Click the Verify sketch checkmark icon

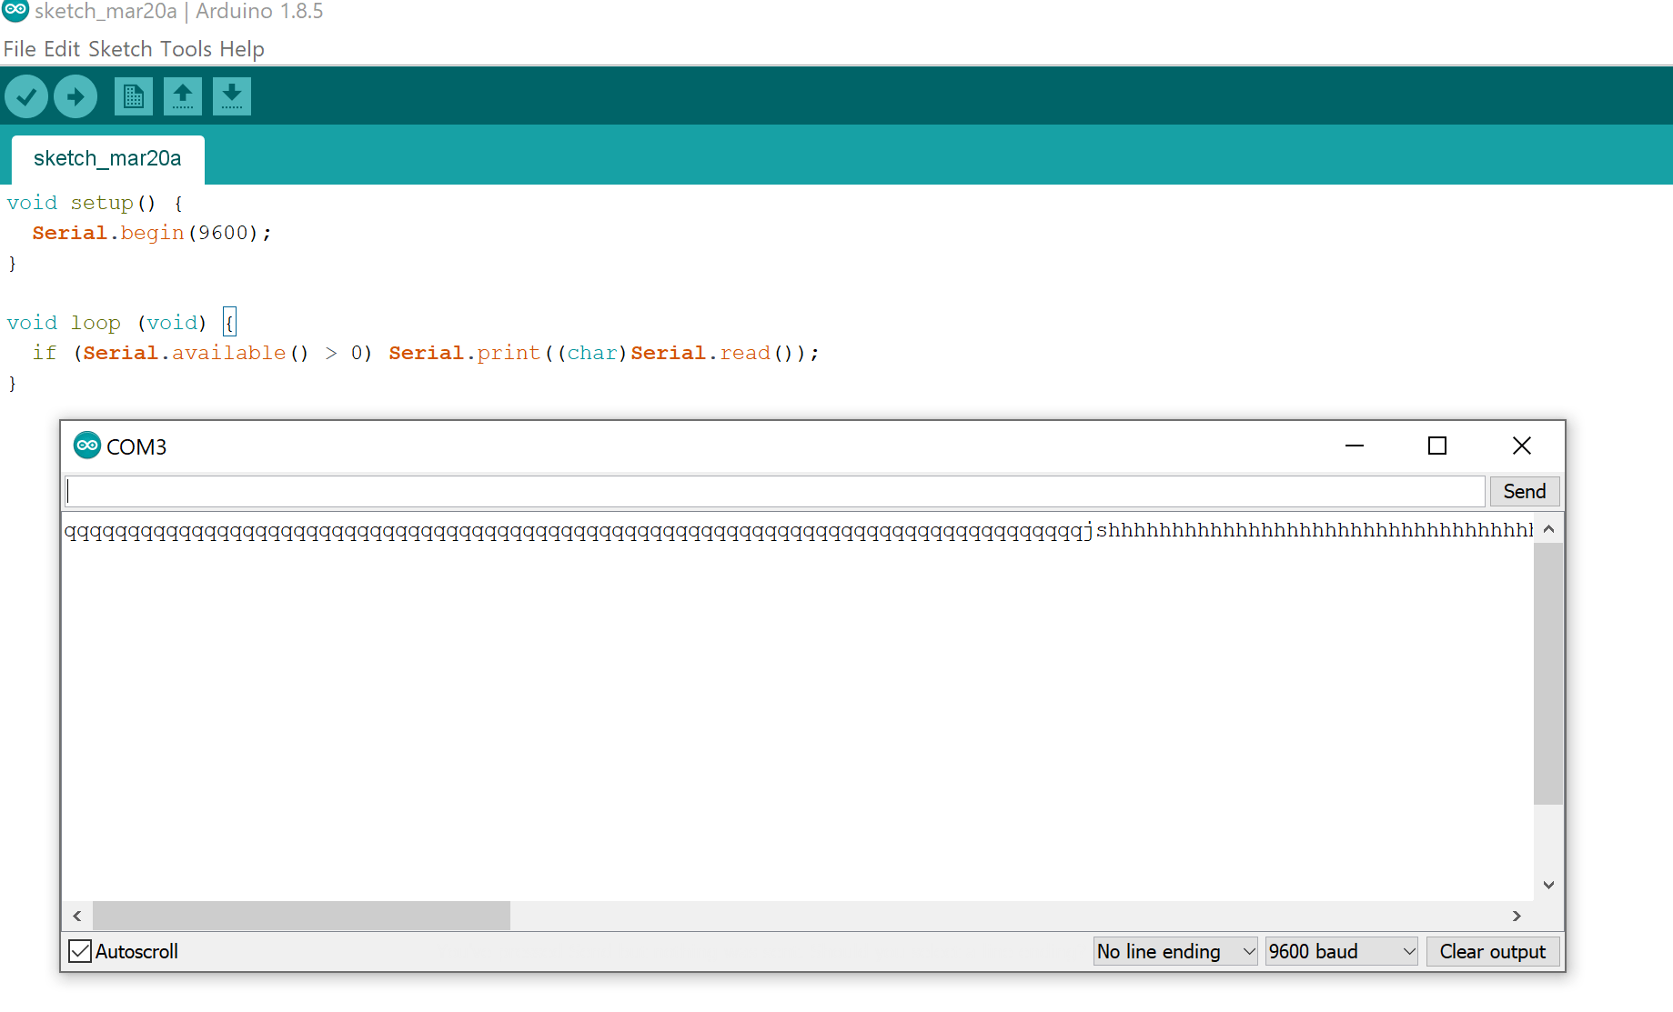click(x=26, y=96)
